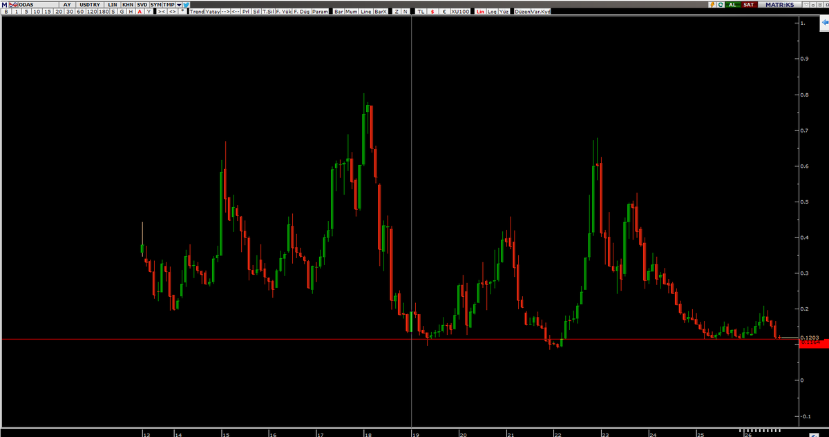This screenshot has height=437, width=829.
Task: Click the SVD tab button
Action: pos(142,4)
